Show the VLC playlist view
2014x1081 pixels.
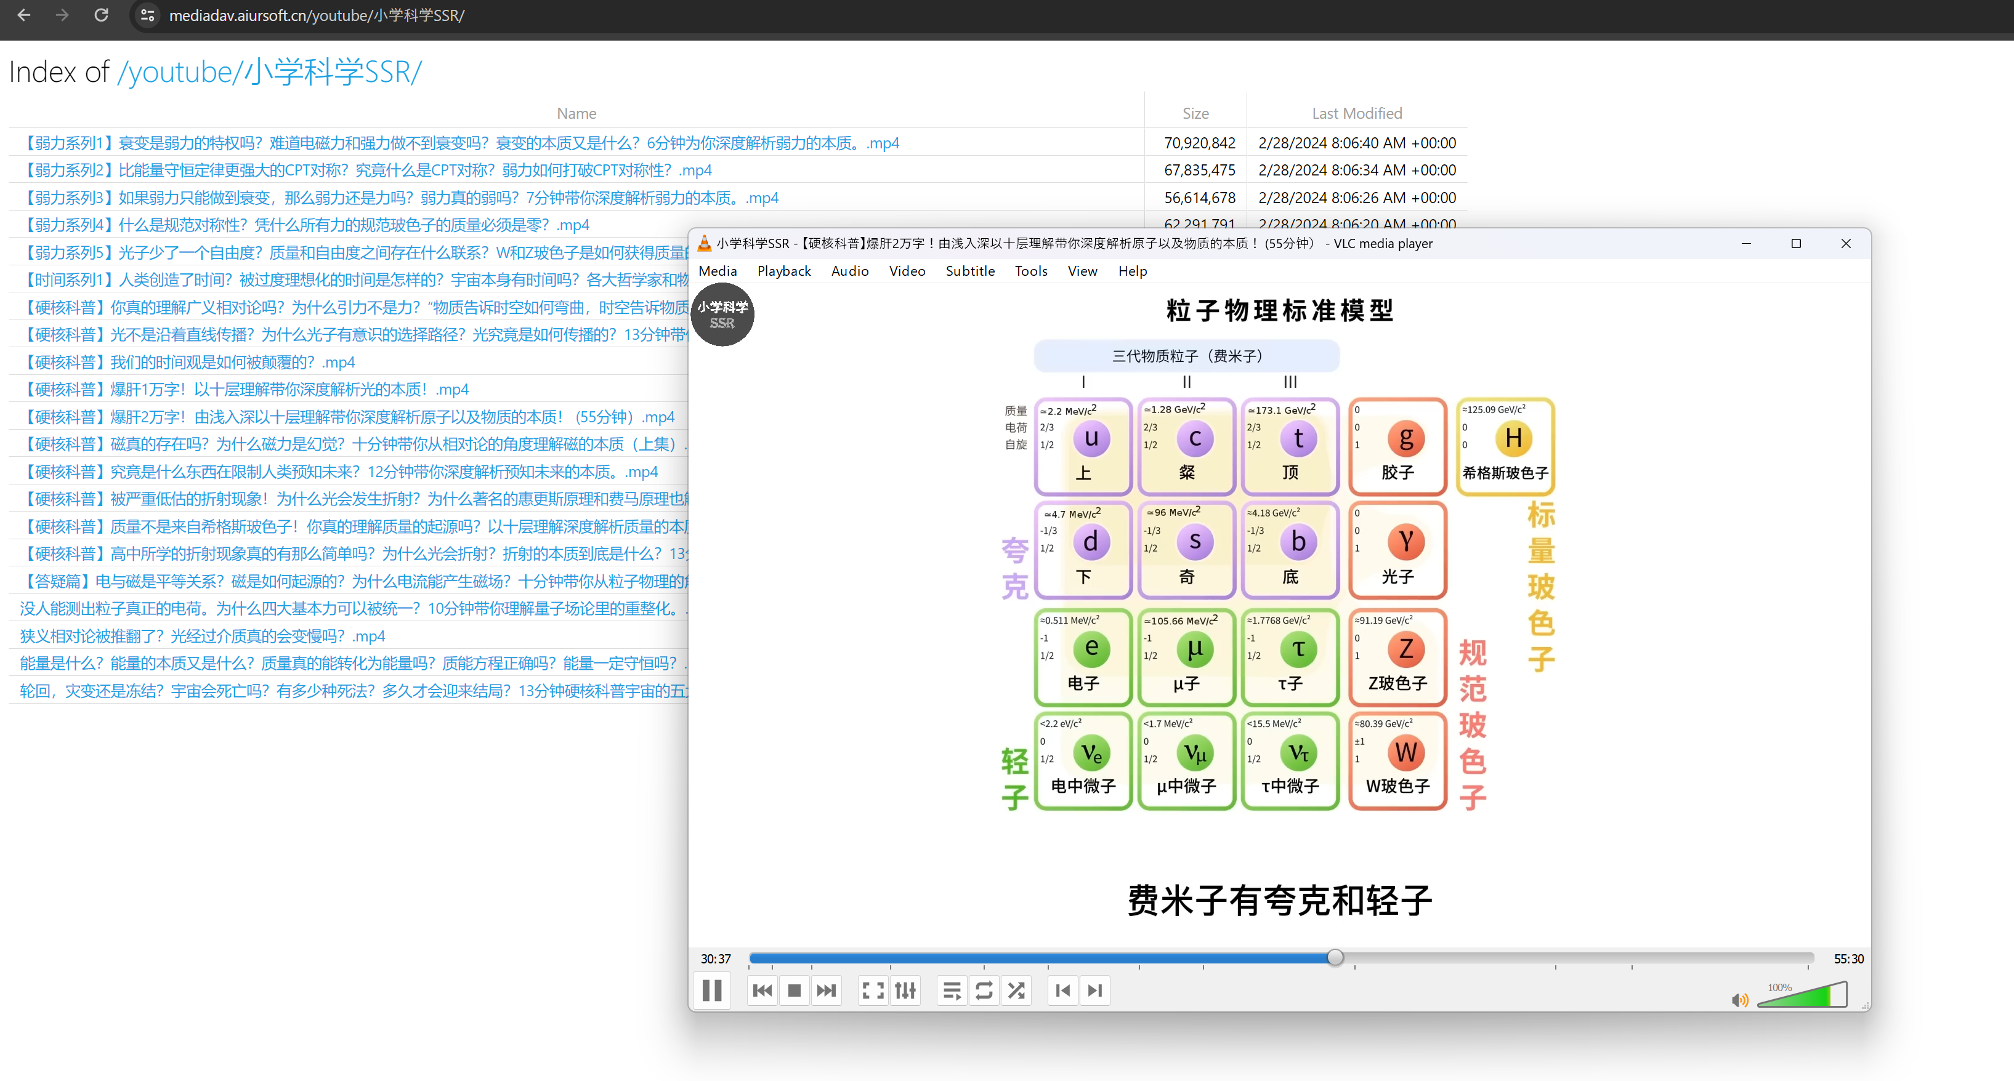click(952, 991)
